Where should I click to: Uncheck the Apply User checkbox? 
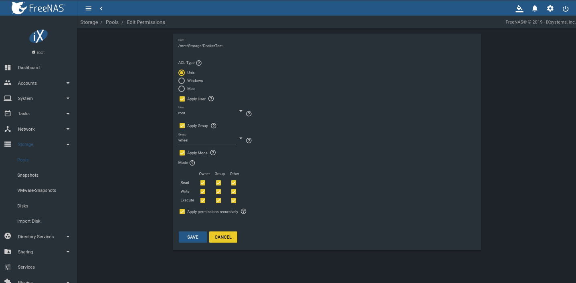coord(182,99)
